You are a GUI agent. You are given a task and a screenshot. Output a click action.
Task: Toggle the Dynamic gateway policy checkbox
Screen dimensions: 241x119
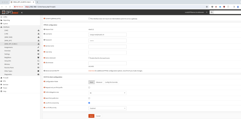[x=89, y=19]
